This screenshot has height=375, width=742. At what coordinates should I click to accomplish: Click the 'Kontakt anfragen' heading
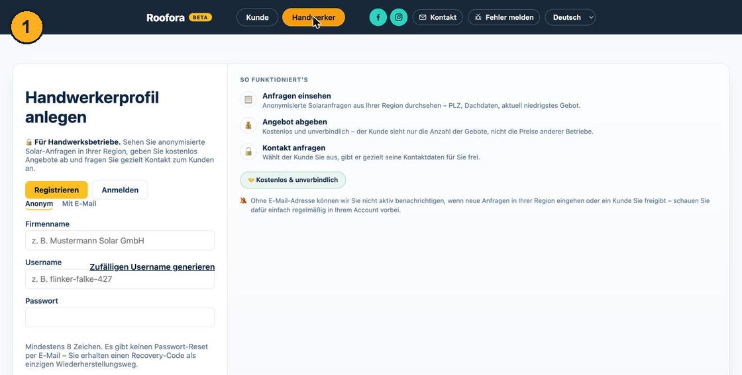tap(294, 148)
